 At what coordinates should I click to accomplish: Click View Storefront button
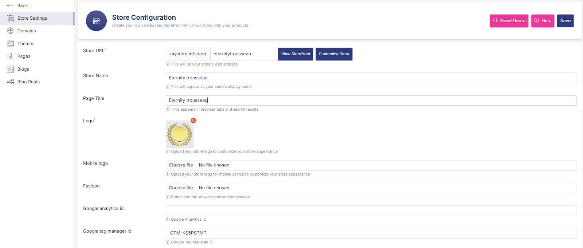coord(296,54)
